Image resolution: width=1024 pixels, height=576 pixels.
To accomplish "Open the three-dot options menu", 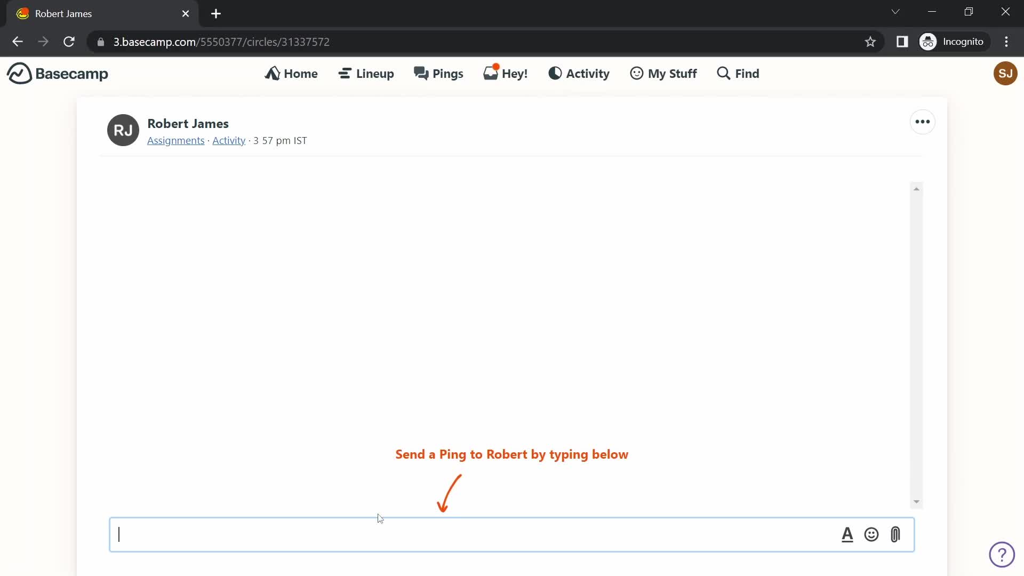I will click(x=923, y=122).
